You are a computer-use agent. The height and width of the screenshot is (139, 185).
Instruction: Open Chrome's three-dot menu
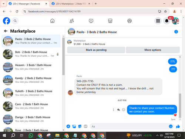[181, 11]
